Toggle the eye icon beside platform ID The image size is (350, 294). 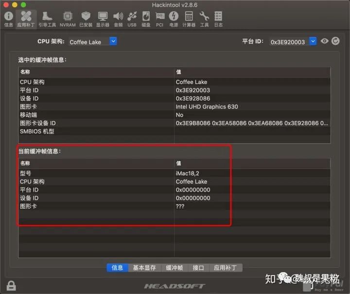pyautogui.click(x=325, y=41)
